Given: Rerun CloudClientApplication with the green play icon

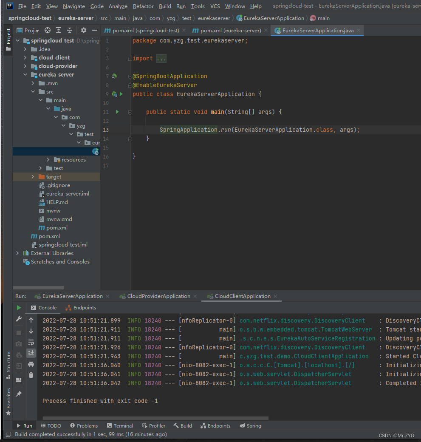Looking at the screenshot, I should pyautogui.click(x=19, y=308).
